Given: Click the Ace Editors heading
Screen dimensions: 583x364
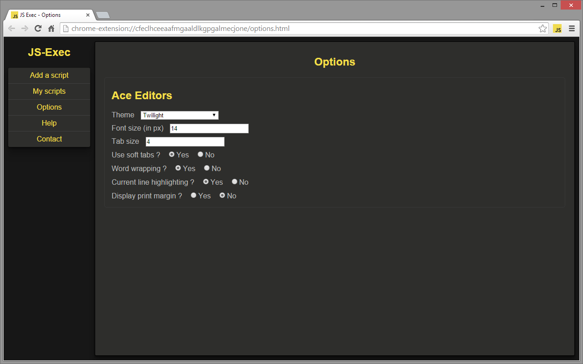Looking at the screenshot, I should tap(142, 96).
